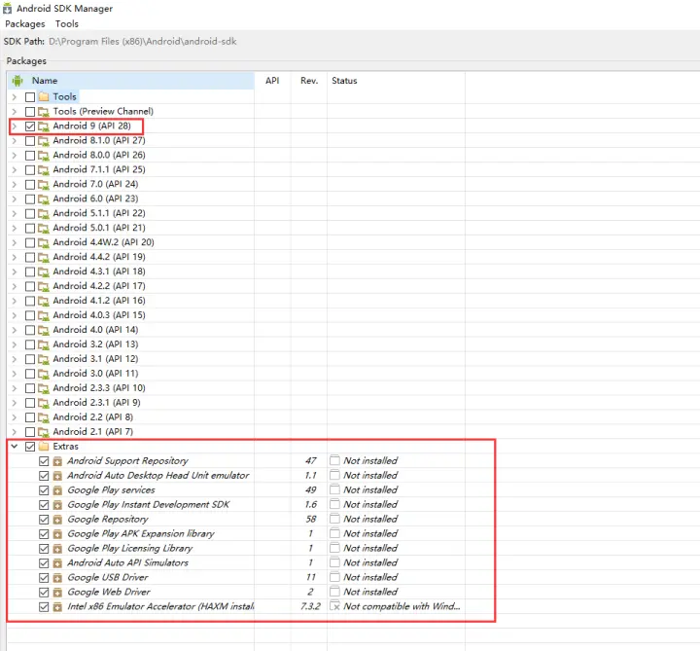Click revision 7.3.2 of Intel HAXM
700x651 pixels.
click(x=311, y=606)
